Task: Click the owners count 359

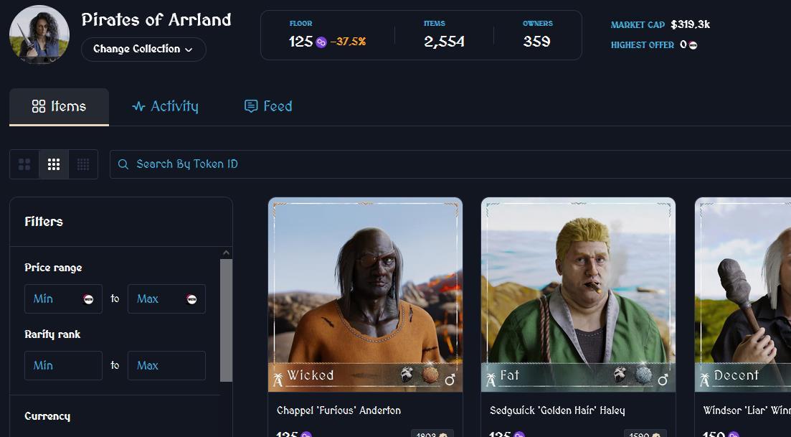Action: click(536, 42)
